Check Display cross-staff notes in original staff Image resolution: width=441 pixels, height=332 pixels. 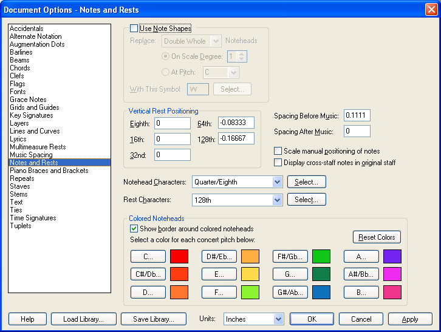click(278, 163)
